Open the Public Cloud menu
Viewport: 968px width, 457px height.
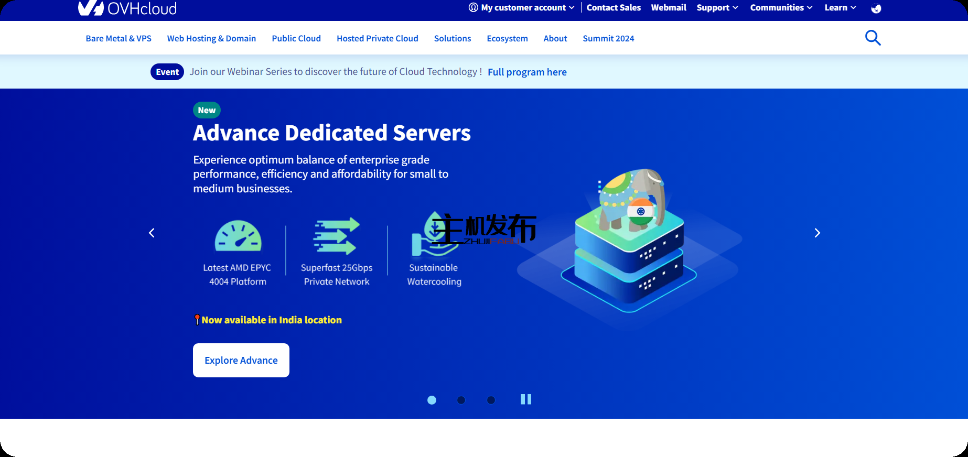(296, 38)
